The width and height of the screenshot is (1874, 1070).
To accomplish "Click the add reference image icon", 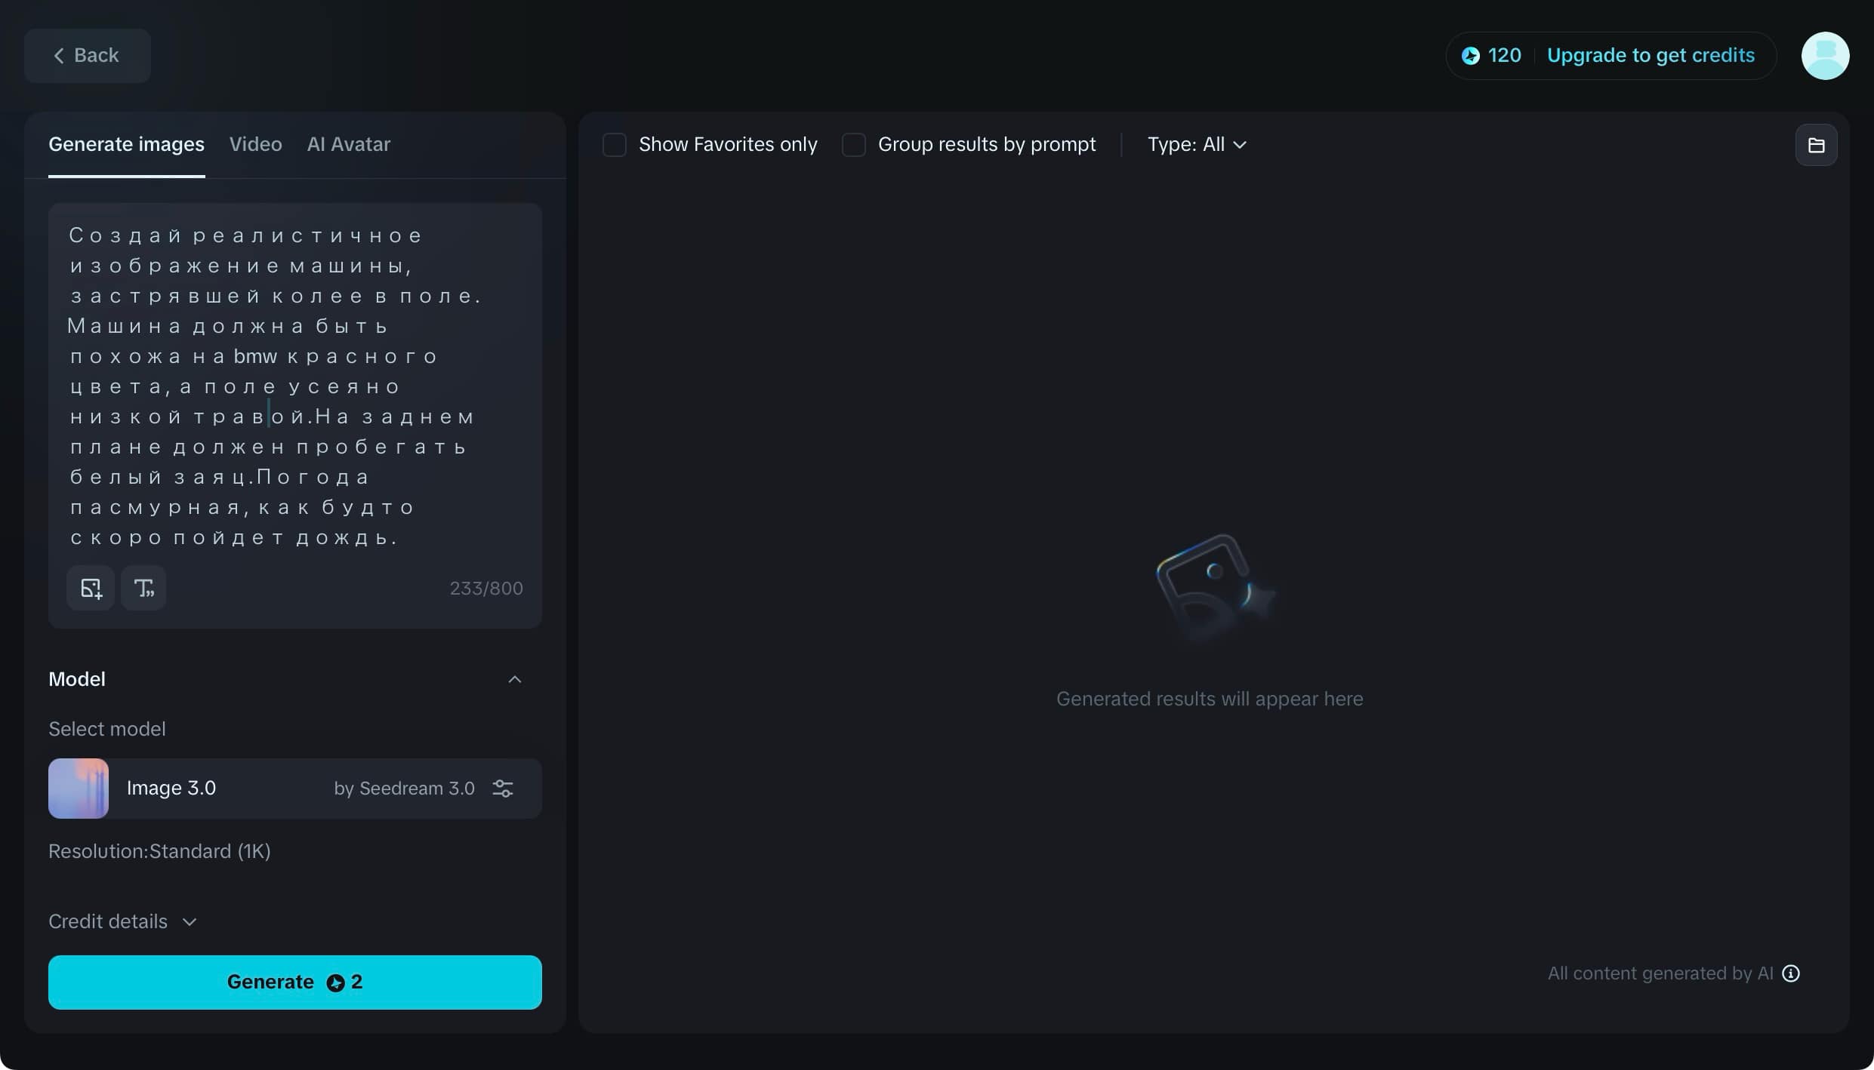I will click(91, 588).
